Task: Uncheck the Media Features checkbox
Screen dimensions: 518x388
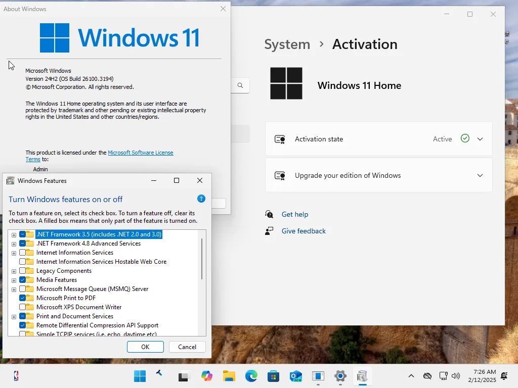Action: click(x=23, y=280)
